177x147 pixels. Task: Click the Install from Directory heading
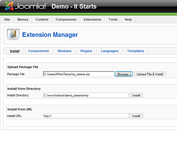pos(24,89)
